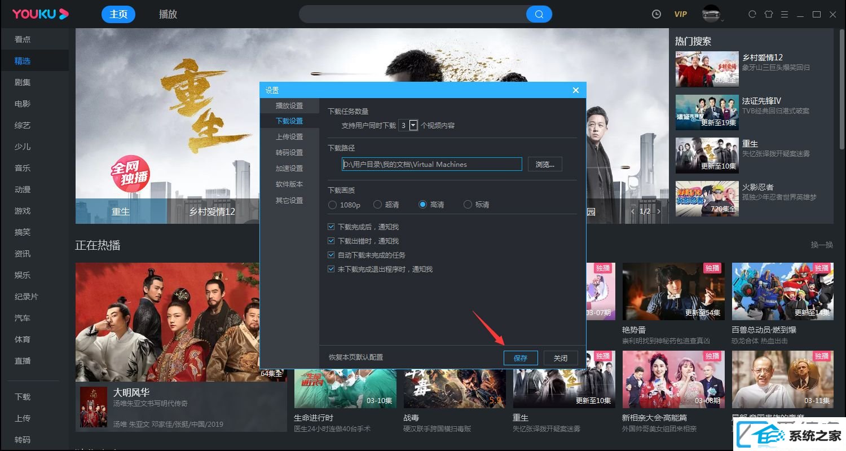Click the refresh icon in title bar
Viewport: 846px width, 451px height.
[x=752, y=14]
